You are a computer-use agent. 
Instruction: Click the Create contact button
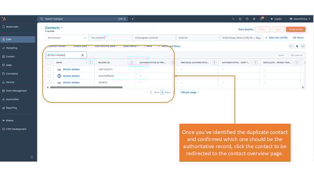pos(296,29)
